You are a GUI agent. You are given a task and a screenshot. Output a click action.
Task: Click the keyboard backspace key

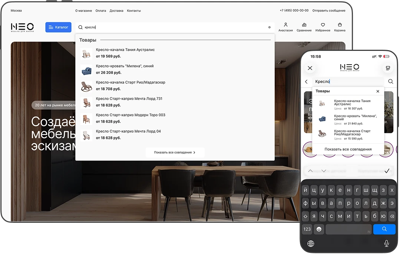(392, 216)
